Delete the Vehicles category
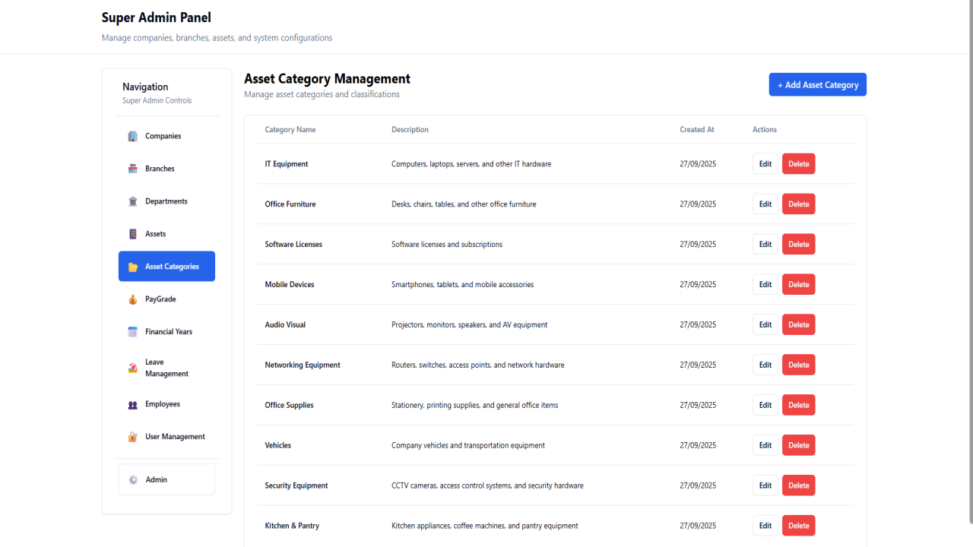This screenshot has width=973, height=547. tap(798, 446)
